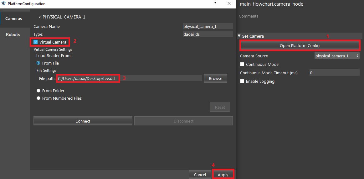Close the PlatformConfiguration dialog
364x179 pixels.
(x=229, y=3)
